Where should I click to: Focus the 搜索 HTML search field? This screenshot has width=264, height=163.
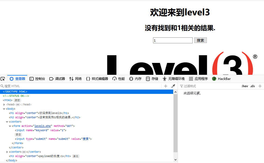(81, 86)
